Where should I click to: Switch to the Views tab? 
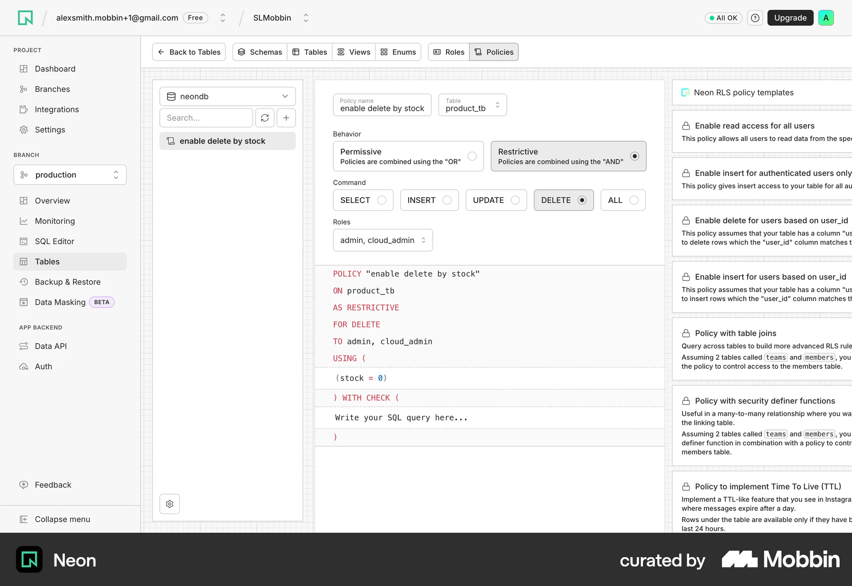[354, 52]
